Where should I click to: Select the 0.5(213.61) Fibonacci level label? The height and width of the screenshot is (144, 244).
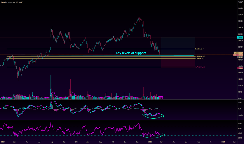pos(199,49)
